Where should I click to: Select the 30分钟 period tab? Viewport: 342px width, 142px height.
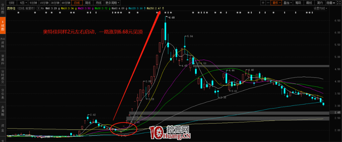click(55, 3)
